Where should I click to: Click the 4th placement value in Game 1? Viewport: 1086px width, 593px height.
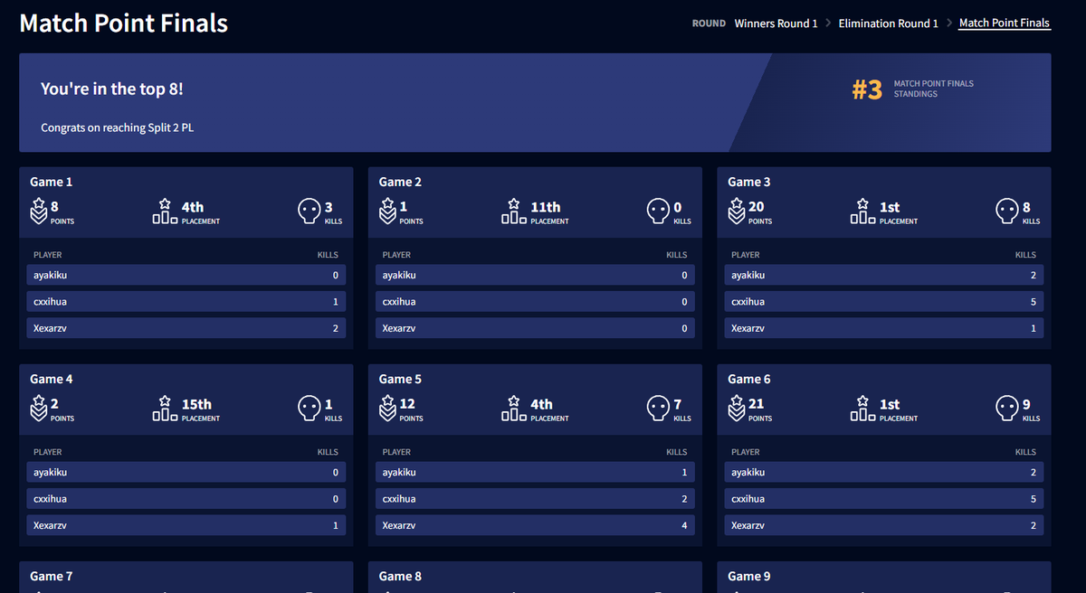tap(193, 207)
